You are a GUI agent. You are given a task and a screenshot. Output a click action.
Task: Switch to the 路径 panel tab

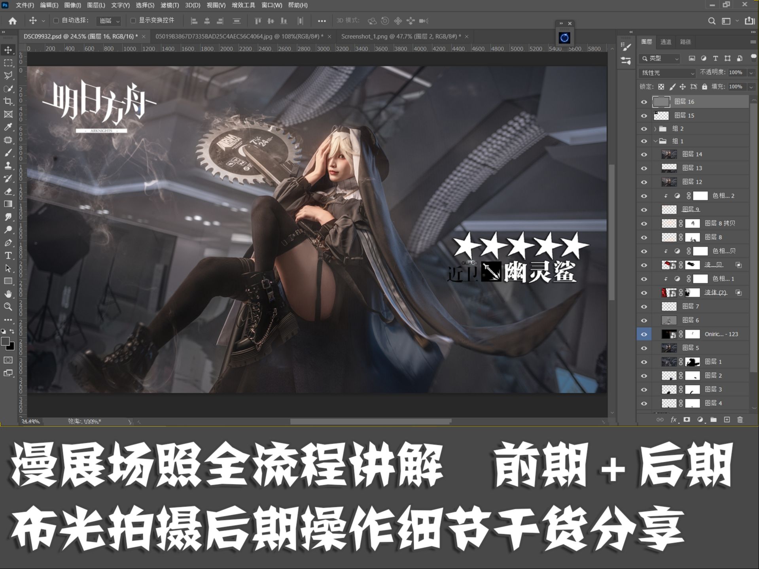coord(685,42)
